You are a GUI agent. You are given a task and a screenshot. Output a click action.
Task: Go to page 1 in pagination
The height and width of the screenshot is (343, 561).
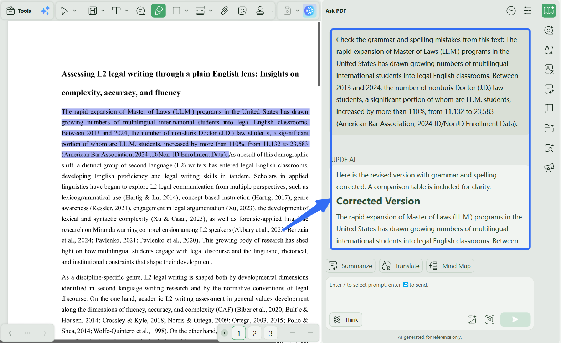(x=238, y=333)
